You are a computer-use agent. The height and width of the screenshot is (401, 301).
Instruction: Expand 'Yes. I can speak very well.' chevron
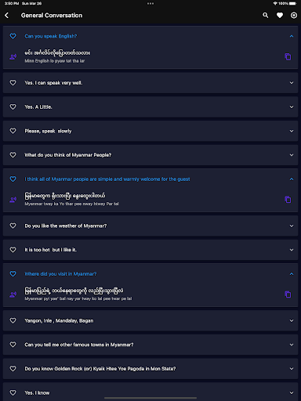(x=292, y=83)
